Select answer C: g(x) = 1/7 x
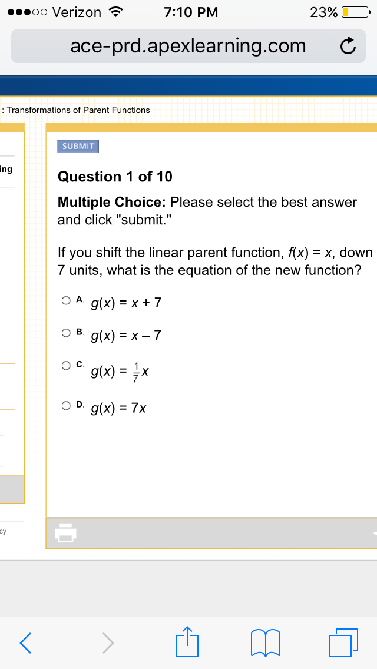377x669 pixels. [66, 365]
